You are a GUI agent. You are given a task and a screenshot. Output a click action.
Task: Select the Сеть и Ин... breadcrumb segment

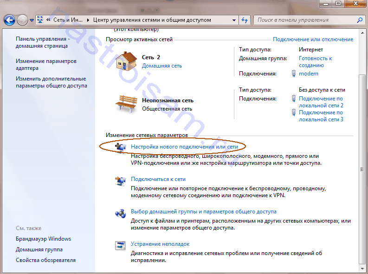point(68,20)
